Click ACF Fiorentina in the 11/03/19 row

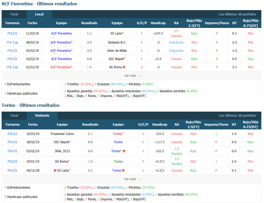[x=61, y=33]
